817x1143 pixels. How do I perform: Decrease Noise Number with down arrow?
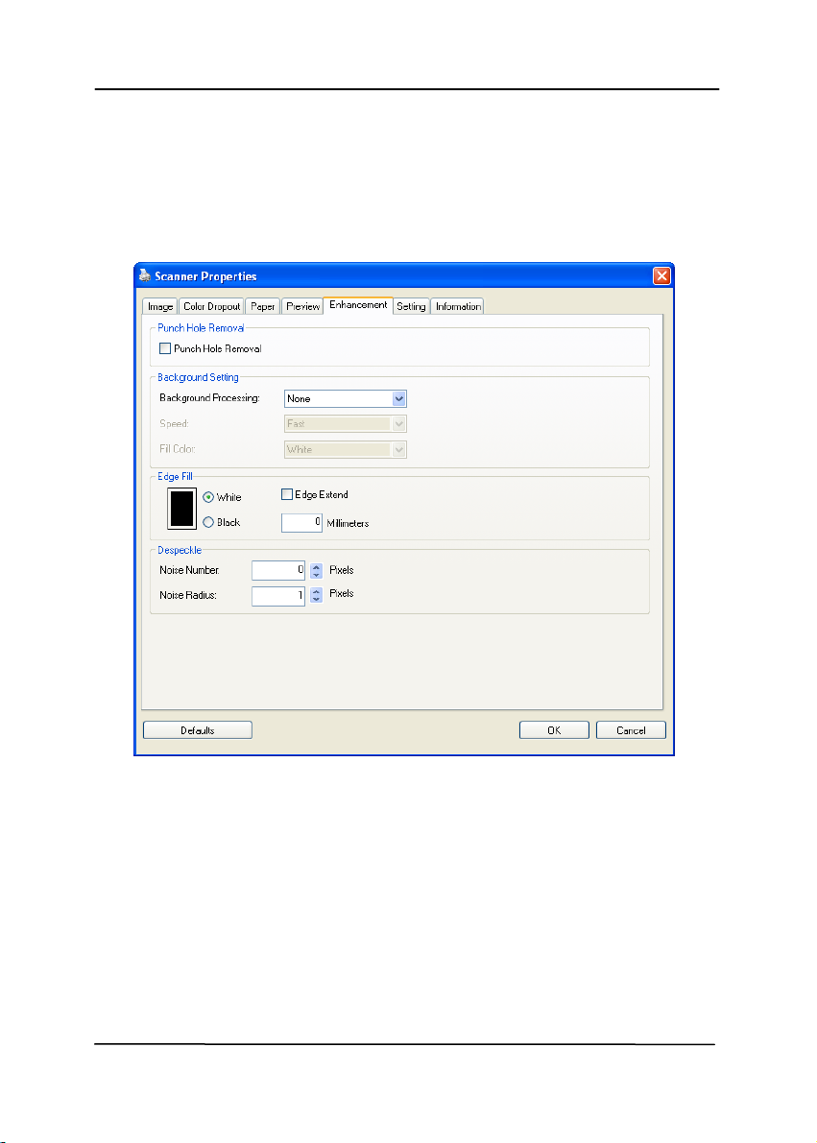click(x=316, y=575)
